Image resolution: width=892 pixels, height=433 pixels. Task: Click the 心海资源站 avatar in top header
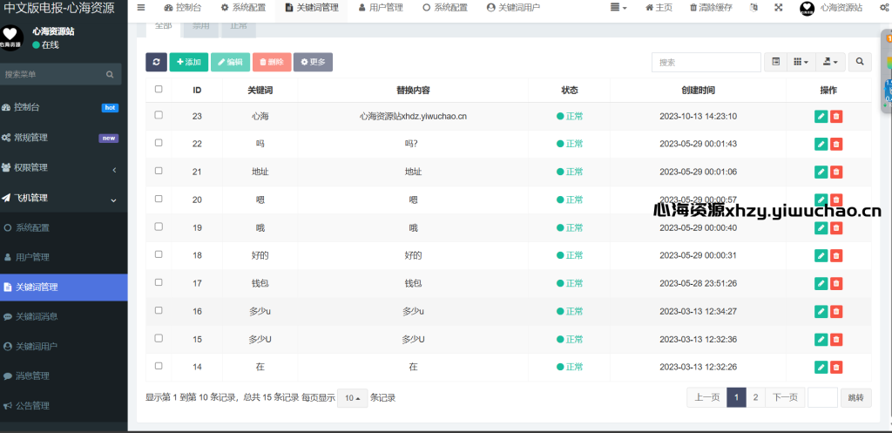tap(808, 9)
